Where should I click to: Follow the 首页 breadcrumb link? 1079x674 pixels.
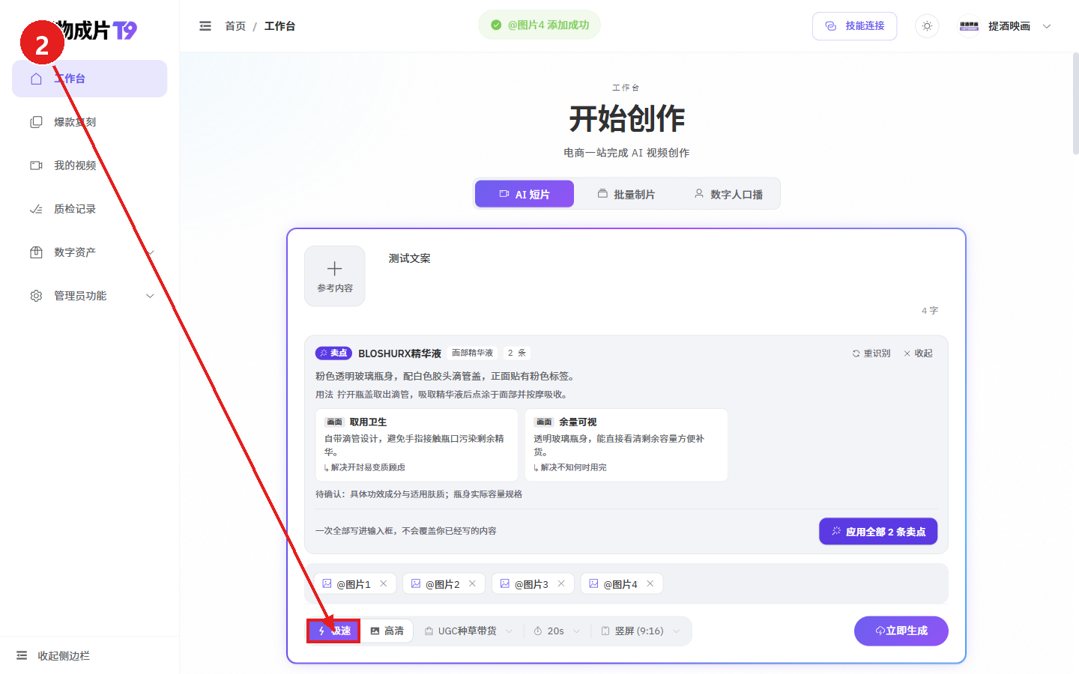click(235, 26)
